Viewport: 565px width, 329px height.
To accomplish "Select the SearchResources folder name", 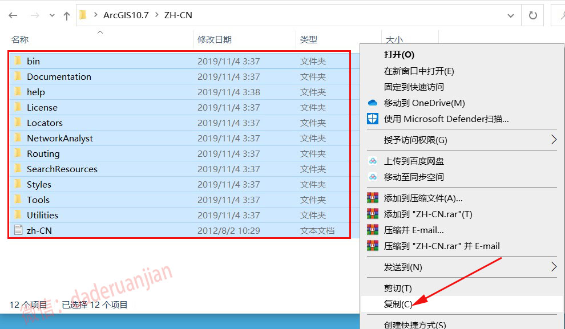I will click(62, 169).
